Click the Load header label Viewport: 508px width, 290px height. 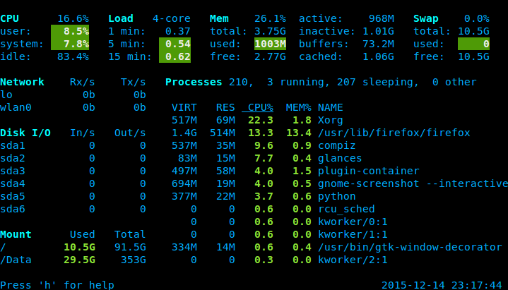(x=120, y=18)
